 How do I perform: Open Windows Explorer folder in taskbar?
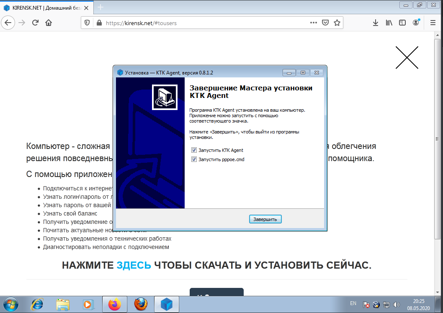[62, 305]
